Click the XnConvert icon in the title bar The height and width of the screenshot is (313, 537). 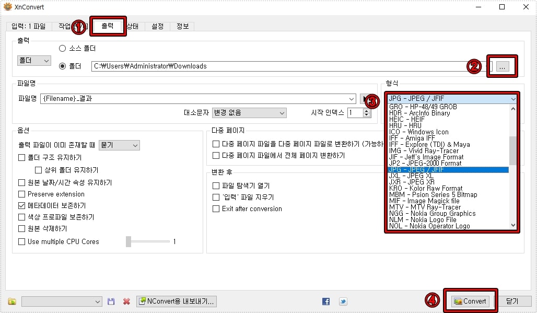click(x=7, y=7)
